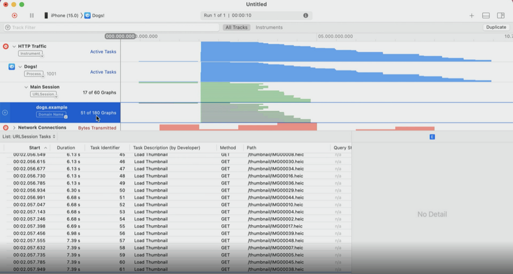This screenshot has width=513, height=274.
Task: Click the Run 1 of 1 status display
Action: click(x=256, y=15)
